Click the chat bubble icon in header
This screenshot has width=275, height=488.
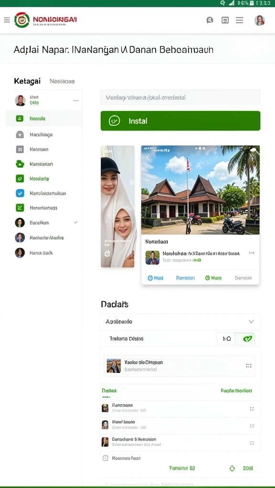tap(210, 20)
